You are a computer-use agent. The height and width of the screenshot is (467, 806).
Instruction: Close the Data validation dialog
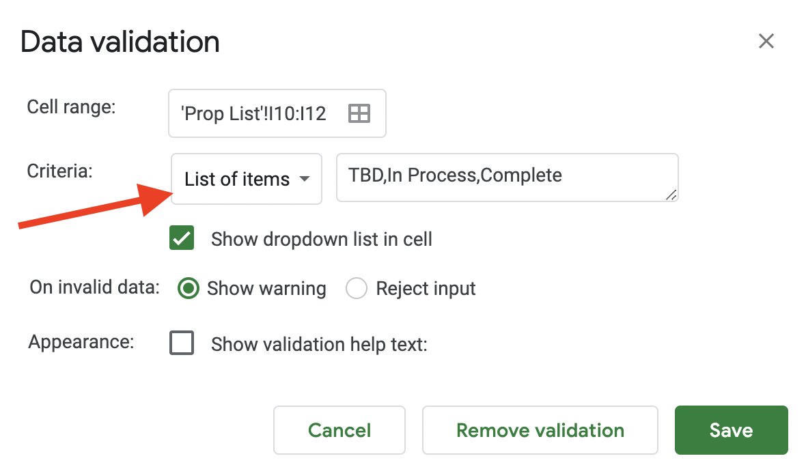(x=766, y=41)
